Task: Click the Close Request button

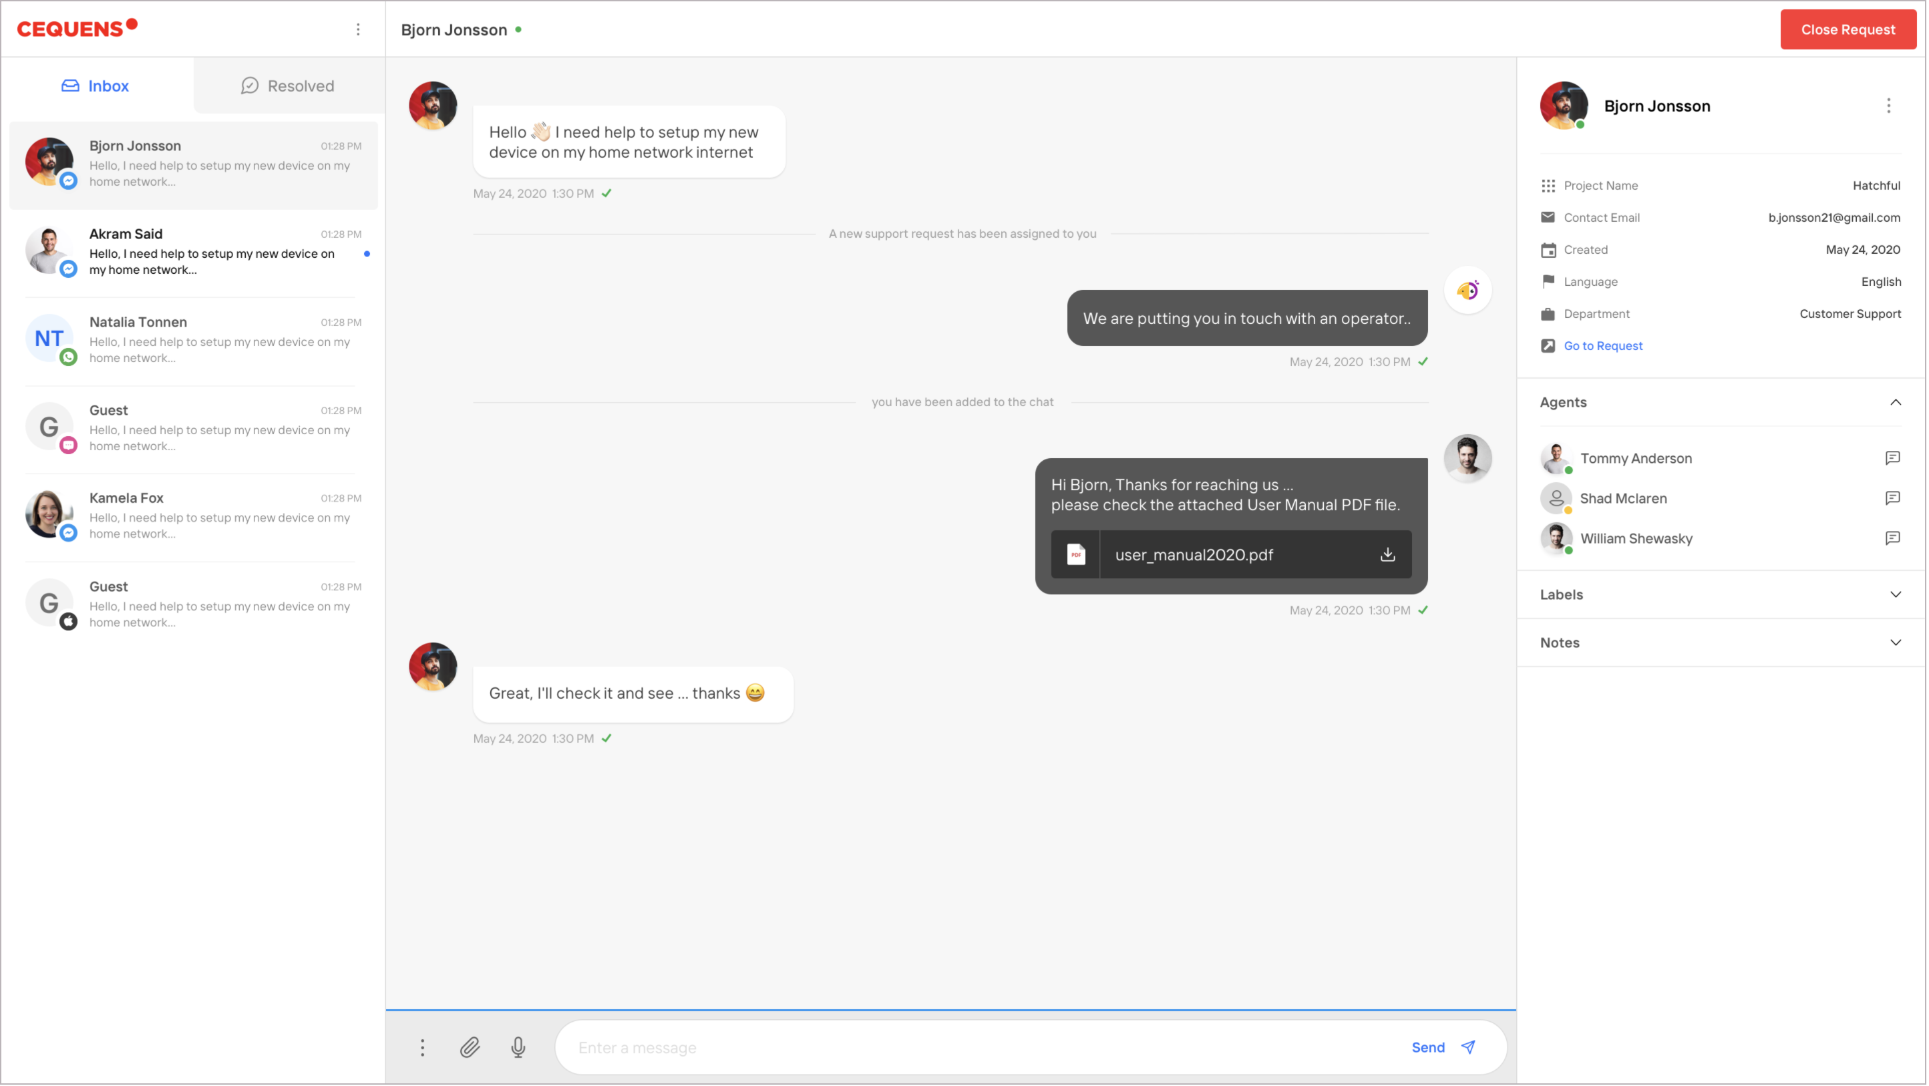Action: click(x=1848, y=29)
